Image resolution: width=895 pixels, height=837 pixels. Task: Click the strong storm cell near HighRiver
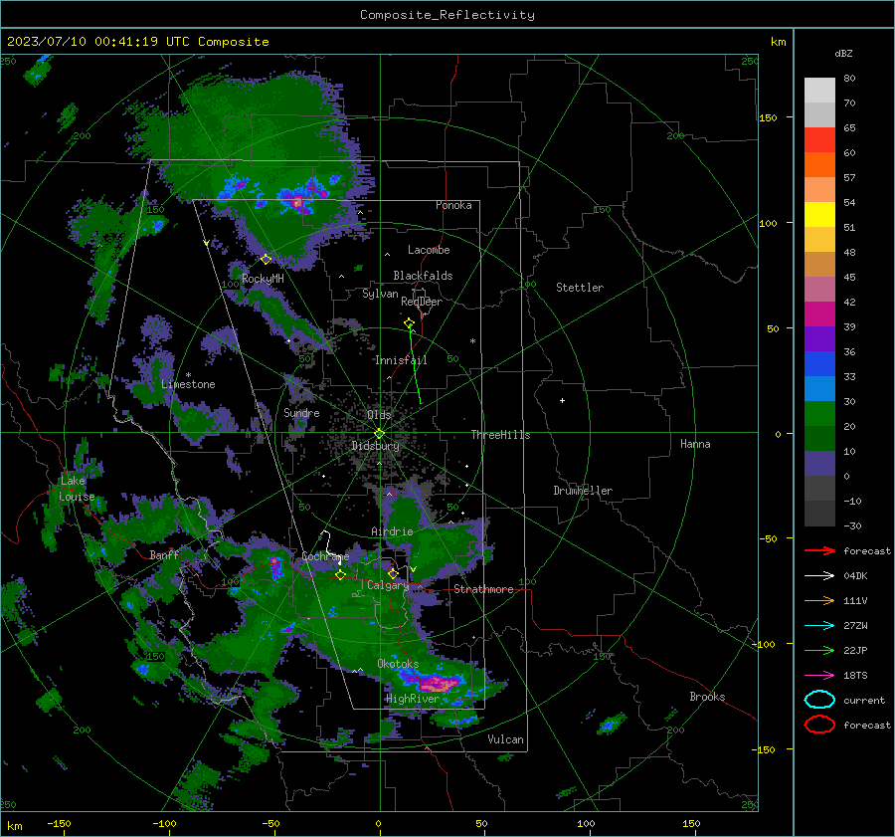pyautogui.click(x=437, y=682)
